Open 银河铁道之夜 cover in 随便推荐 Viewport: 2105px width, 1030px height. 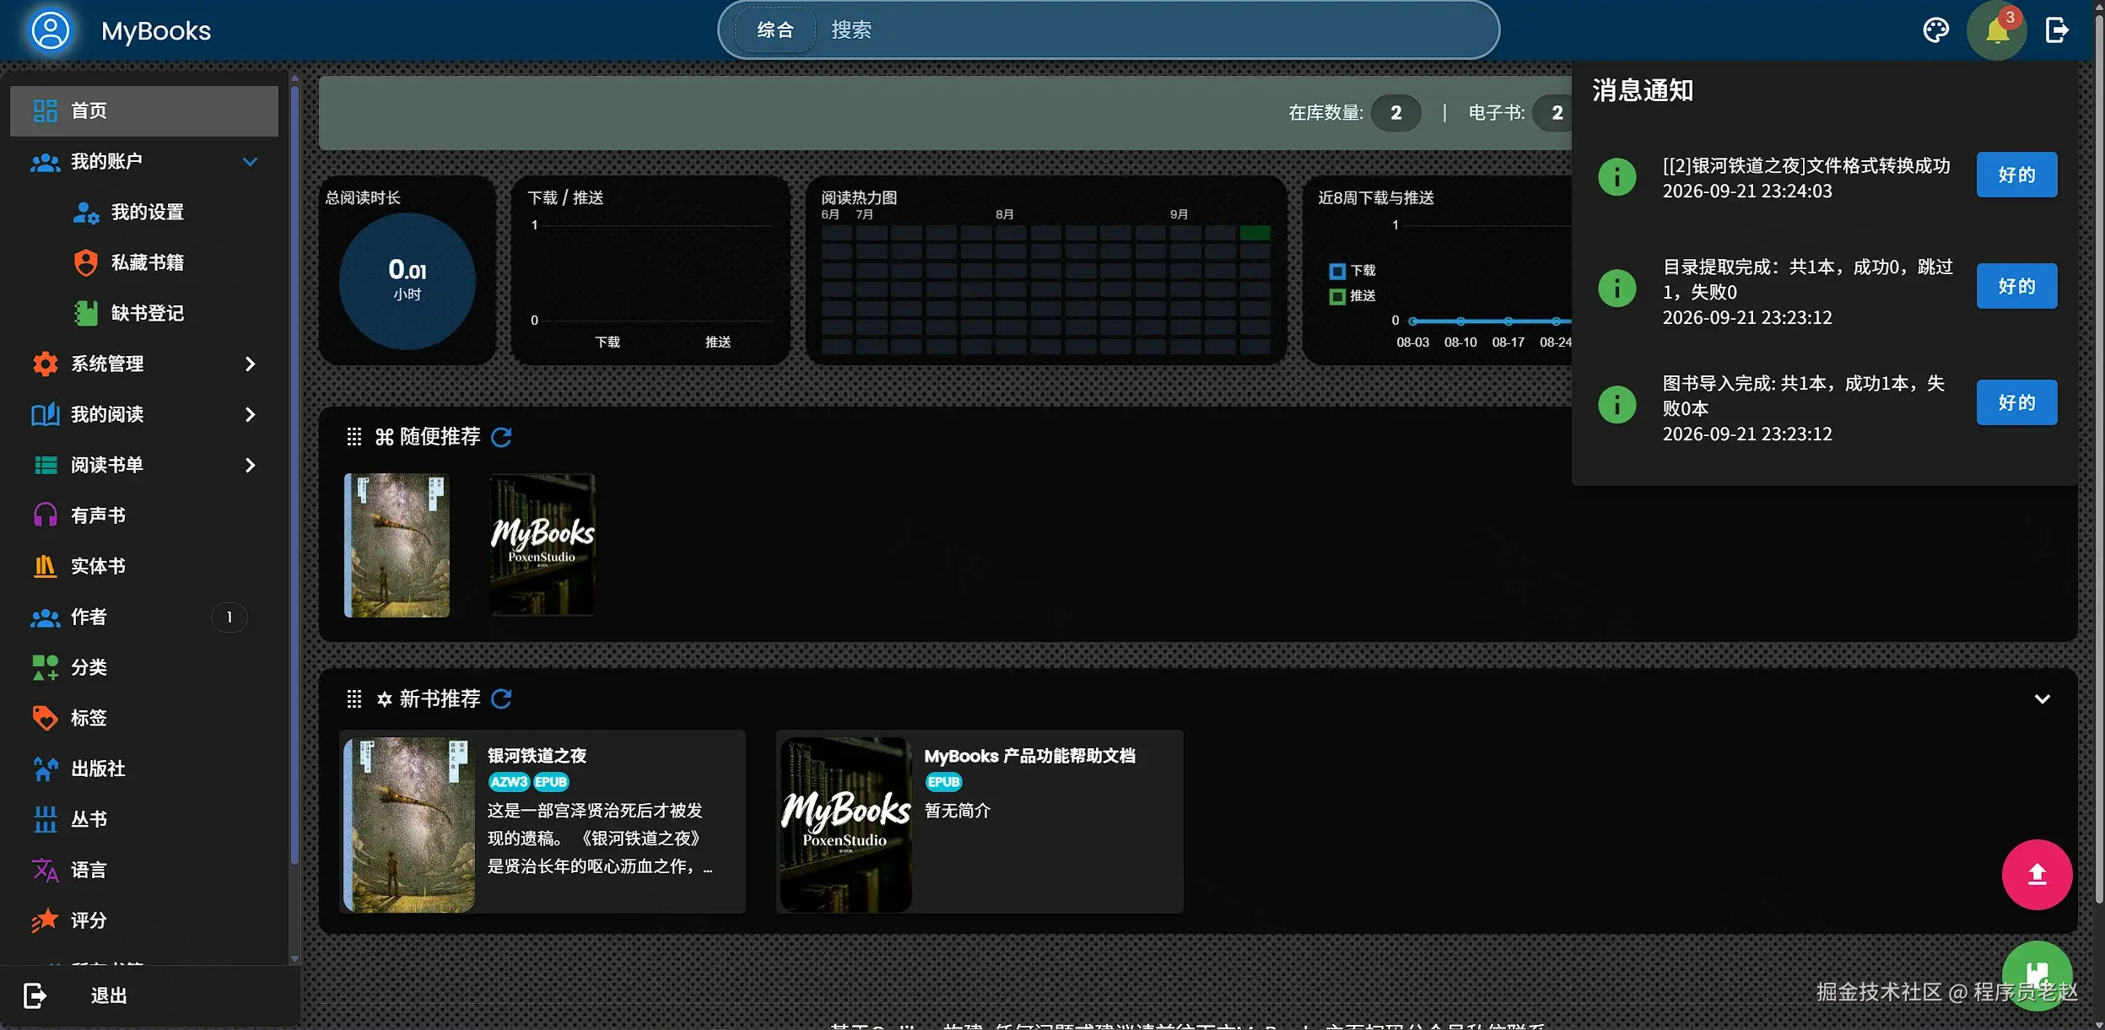pos(397,545)
